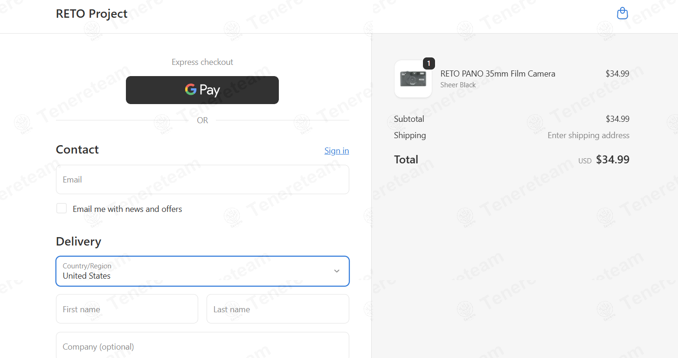This screenshot has width=678, height=358.
Task: Click the Contact section heading
Action: click(x=77, y=149)
